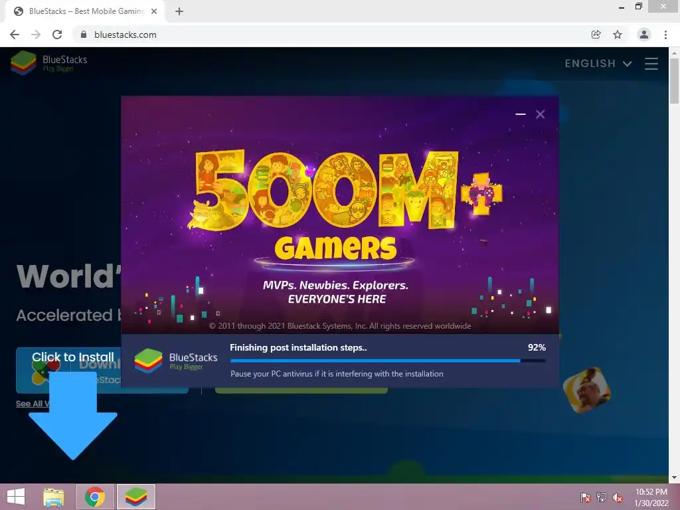The image size is (680, 510).
Task: Click the page vertical scrollbar thumb
Action: (x=674, y=81)
